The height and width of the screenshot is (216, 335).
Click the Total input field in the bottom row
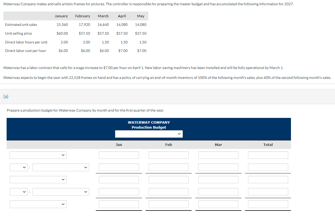(268, 204)
